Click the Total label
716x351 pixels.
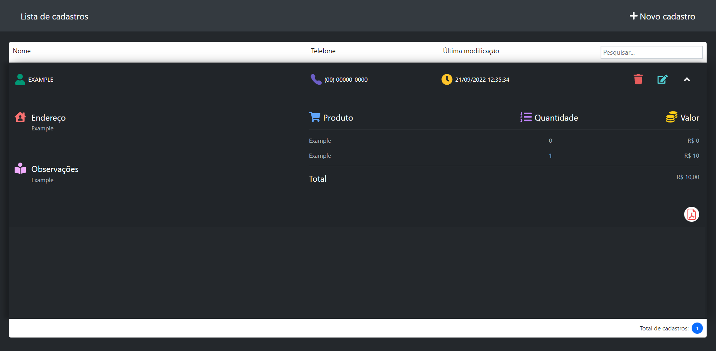point(318,179)
